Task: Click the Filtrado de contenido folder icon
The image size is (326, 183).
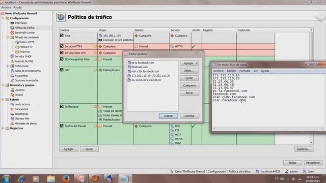Action: (12, 37)
